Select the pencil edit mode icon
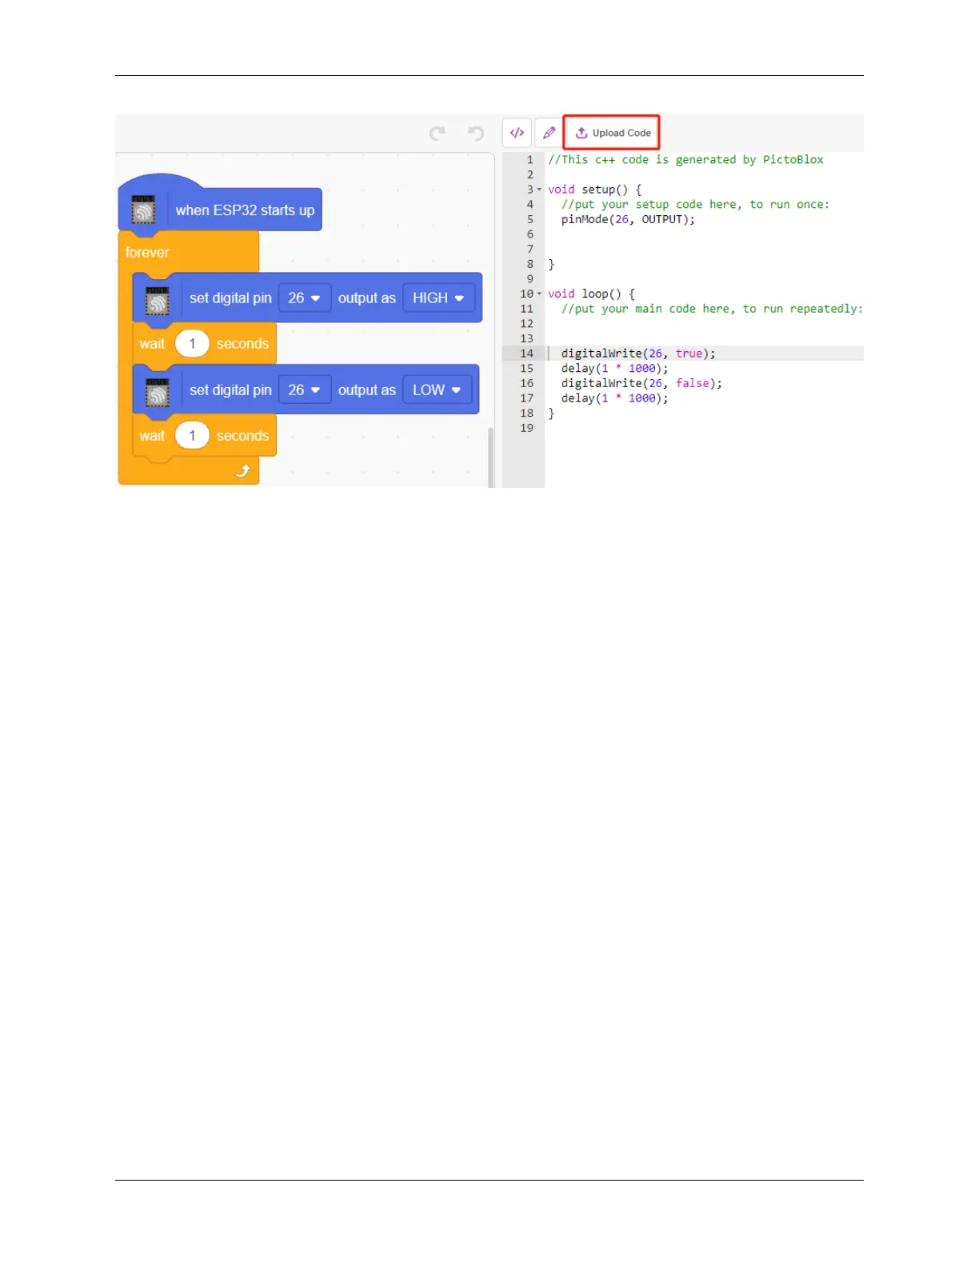The image size is (979, 1267). pyautogui.click(x=549, y=133)
